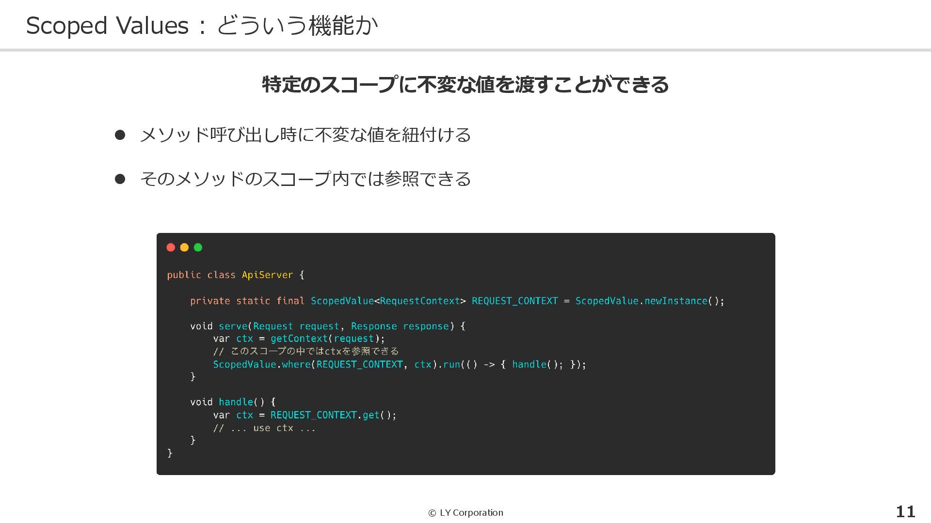
Task: Click 'getContext' call in the code
Action: pyautogui.click(x=299, y=339)
